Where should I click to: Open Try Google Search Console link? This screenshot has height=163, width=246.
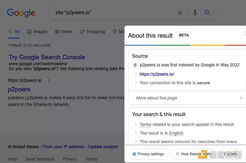47,57
